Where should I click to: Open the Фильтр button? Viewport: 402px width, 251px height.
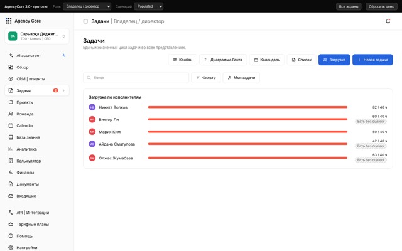206,78
